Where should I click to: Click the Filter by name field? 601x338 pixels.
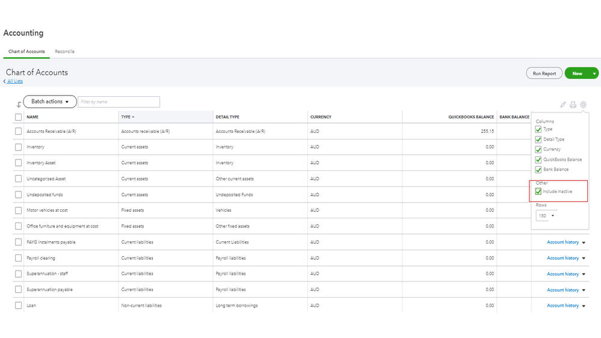point(119,102)
